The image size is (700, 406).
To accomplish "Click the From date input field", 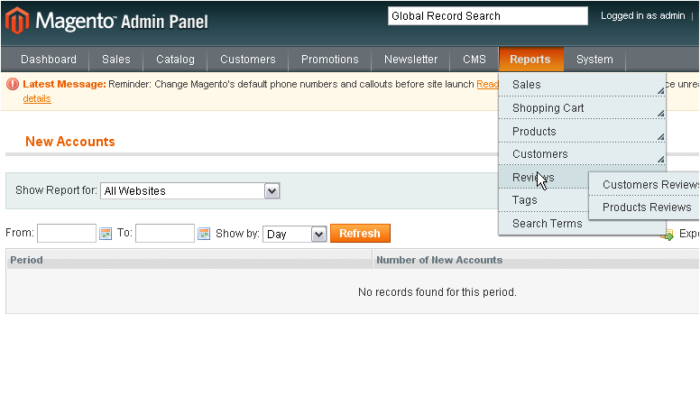I will point(67,234).
